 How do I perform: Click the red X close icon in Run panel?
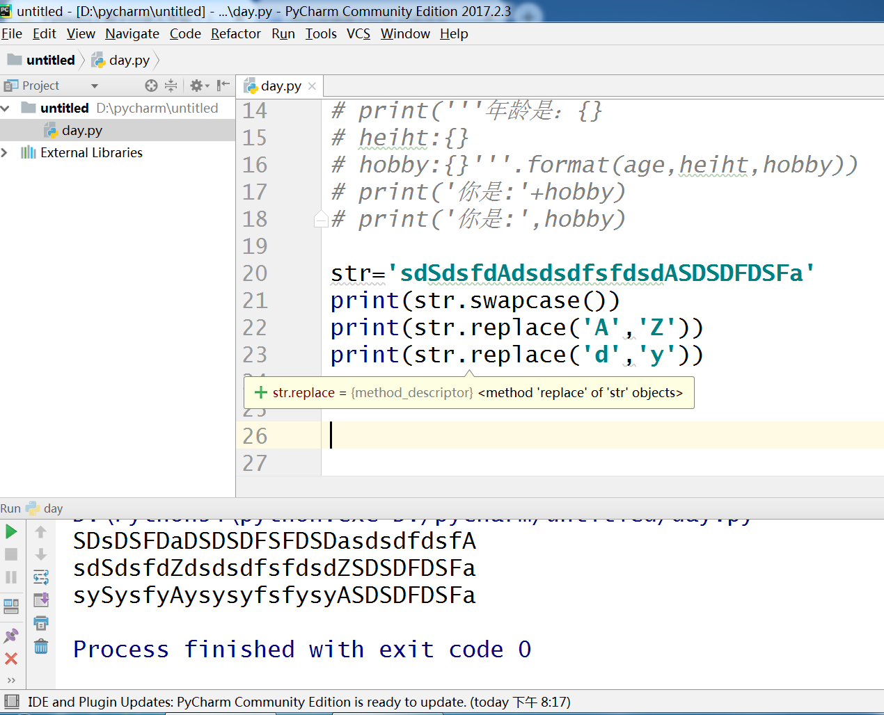point(11,659)
